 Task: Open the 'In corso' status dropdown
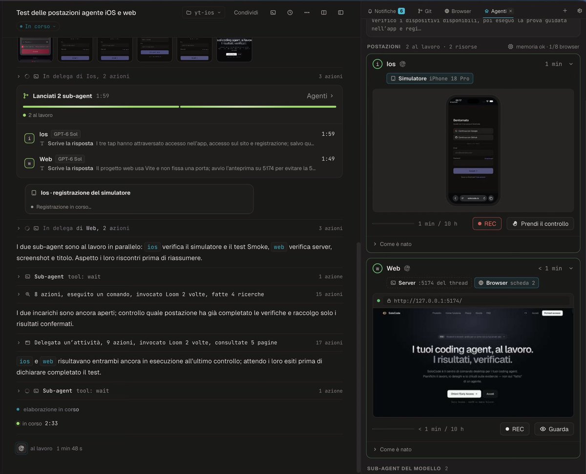coord(37,26)
